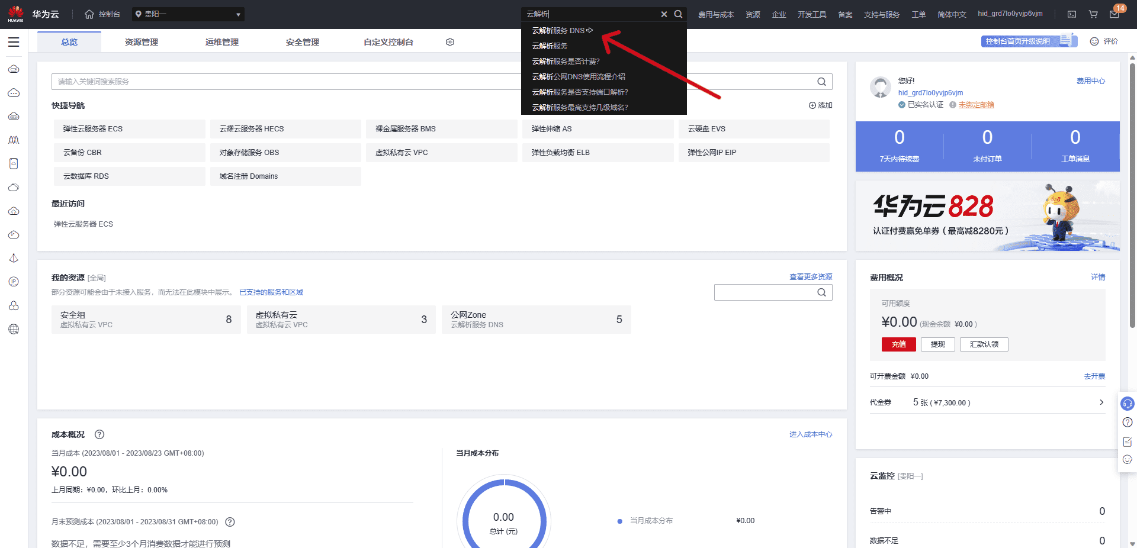Viewport: 1137px width, 548px height.
Task: Open the 费用中心 link
Action: click(1091, 81)
